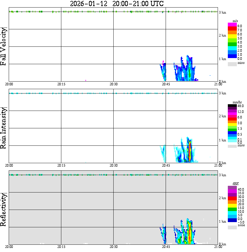Select the Reflectivity axis label

click(3, 210)
